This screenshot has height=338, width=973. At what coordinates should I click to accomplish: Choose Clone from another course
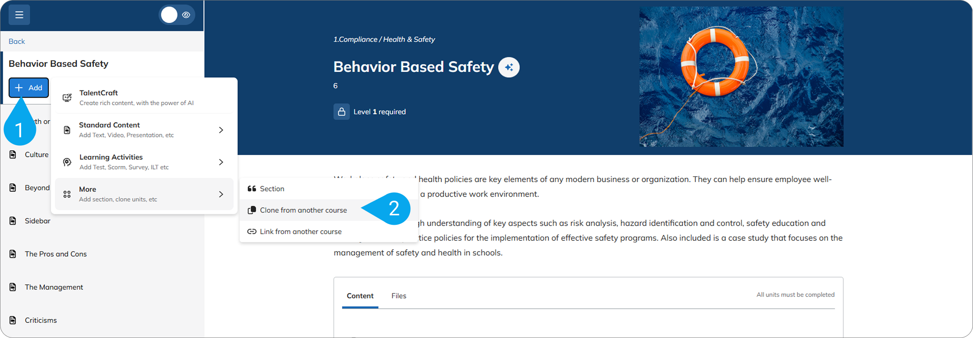(x=303, y=210)
